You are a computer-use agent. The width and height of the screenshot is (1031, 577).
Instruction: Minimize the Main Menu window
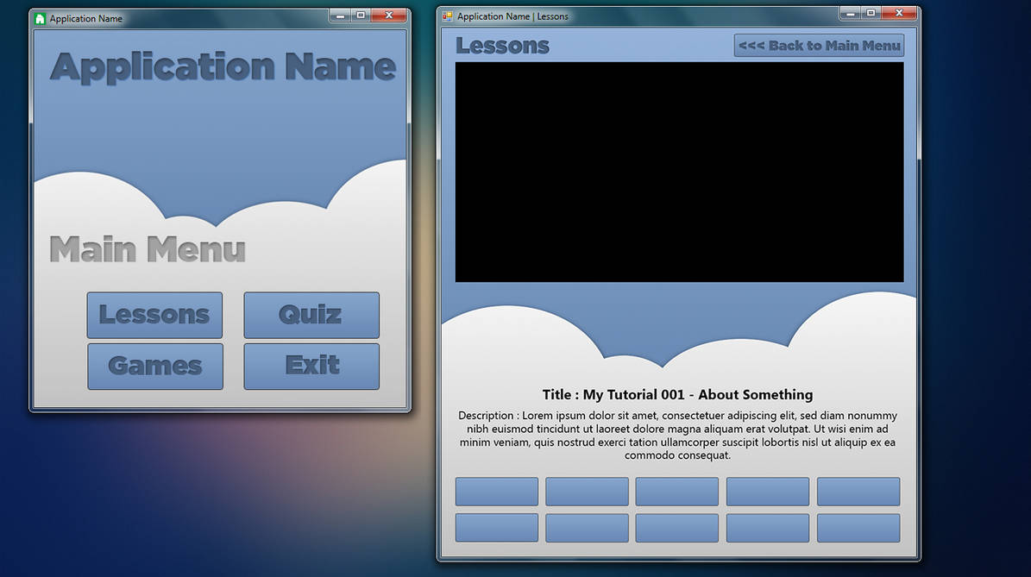[x=341, y=15]
